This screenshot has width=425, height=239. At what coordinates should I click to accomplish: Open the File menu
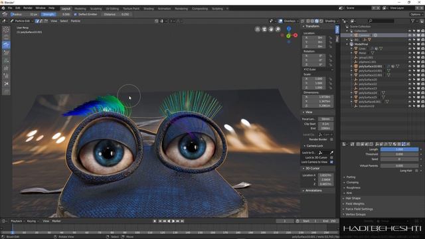click(x=10, y=8)
